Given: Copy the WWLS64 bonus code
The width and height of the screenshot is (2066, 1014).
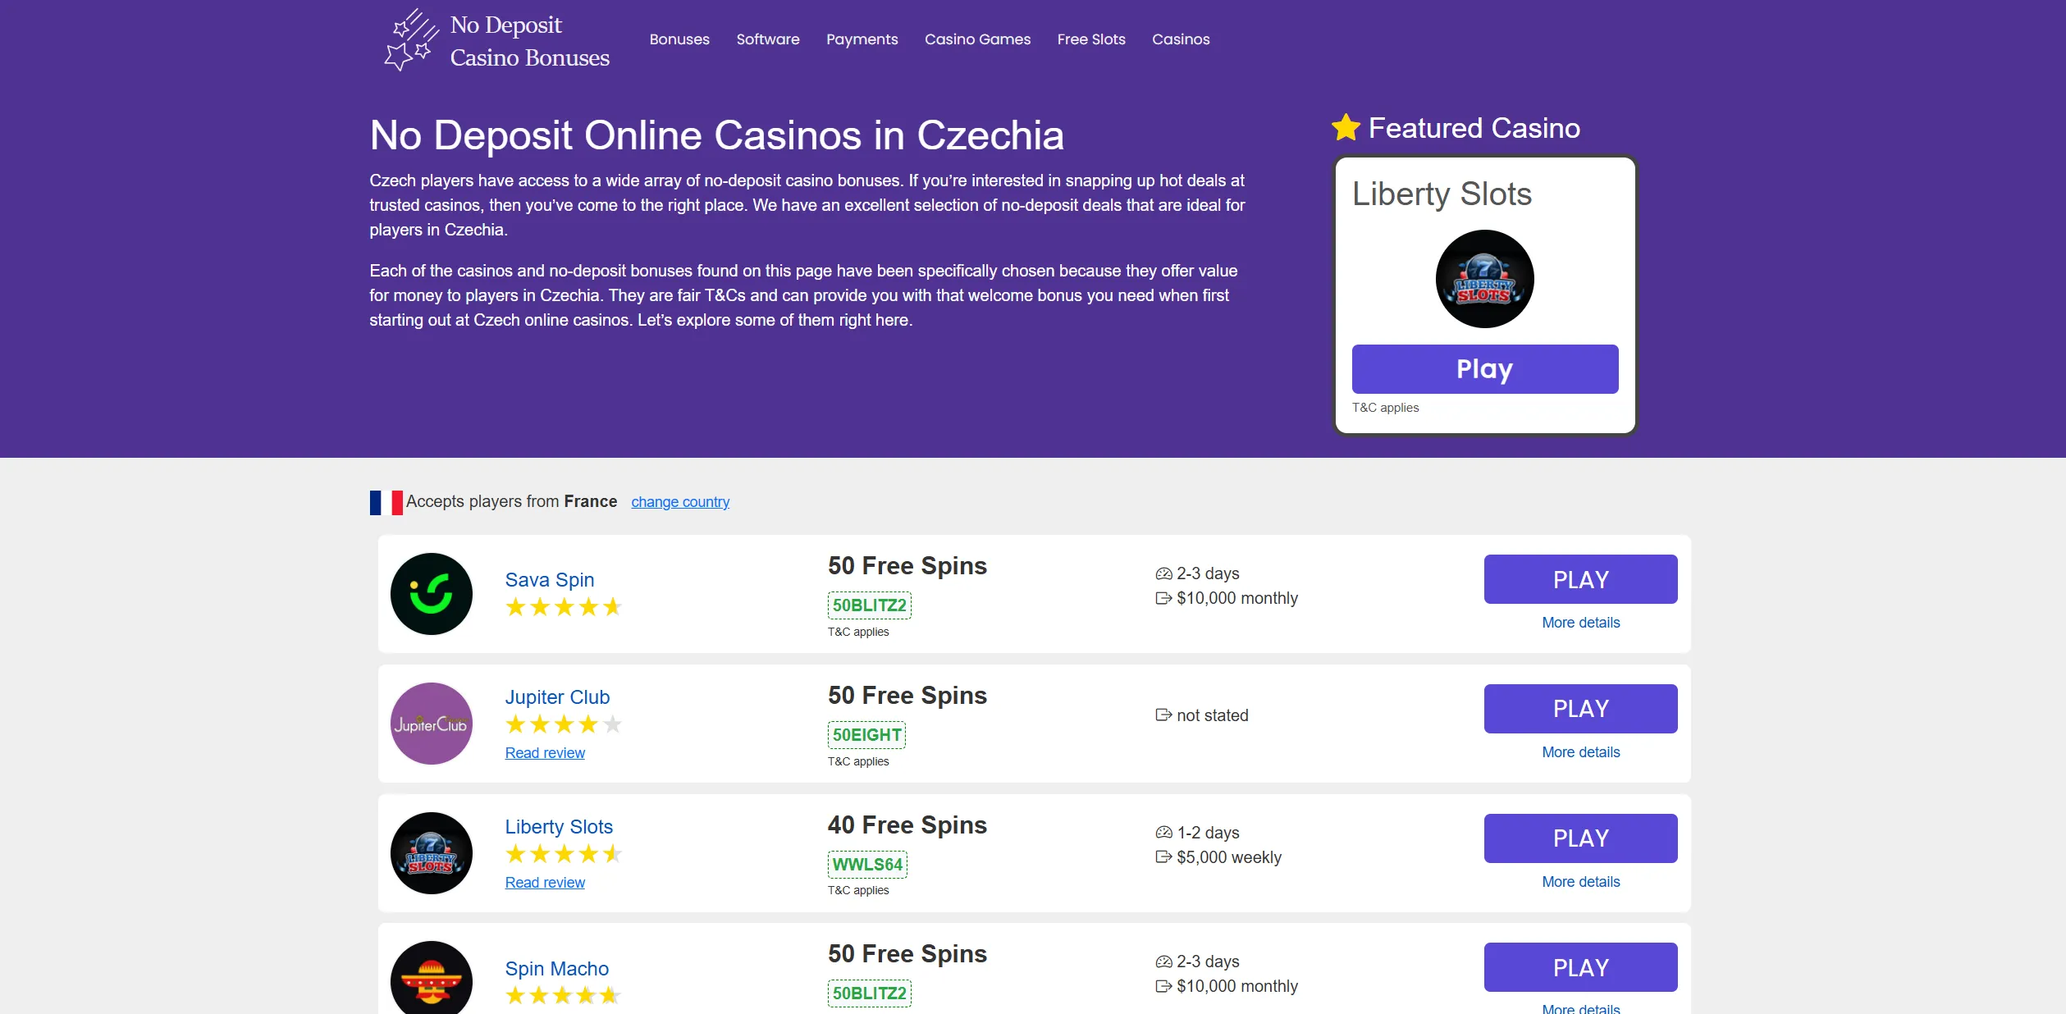Looking at the screenshot, I should click(867, 865).
